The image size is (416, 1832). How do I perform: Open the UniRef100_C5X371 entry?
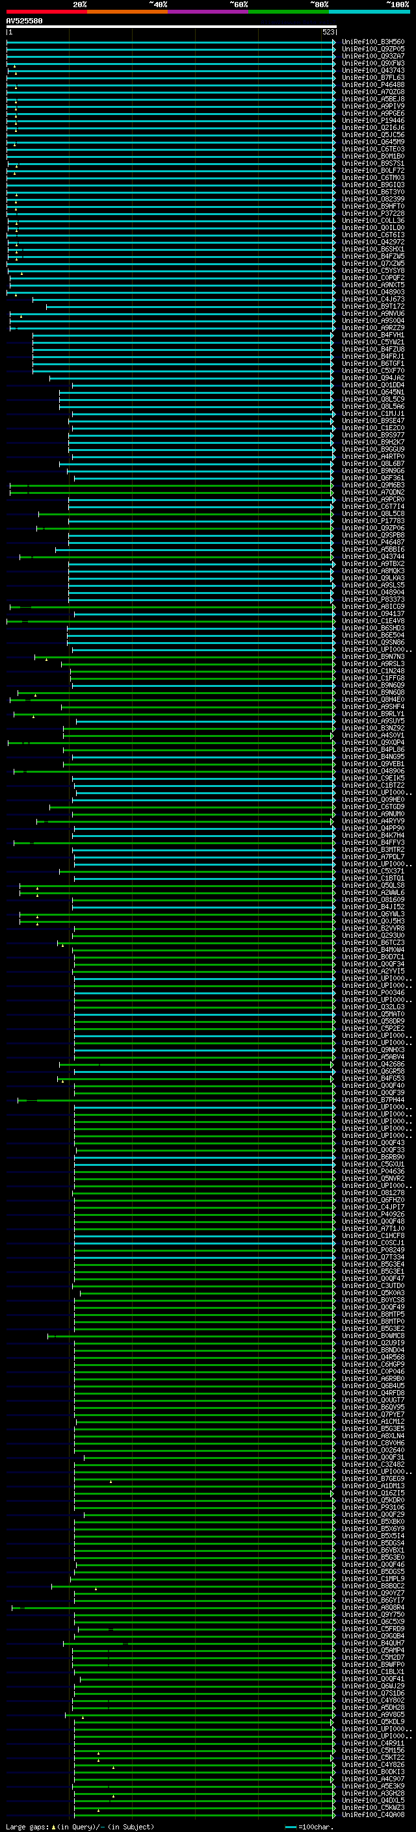(372, 871)
